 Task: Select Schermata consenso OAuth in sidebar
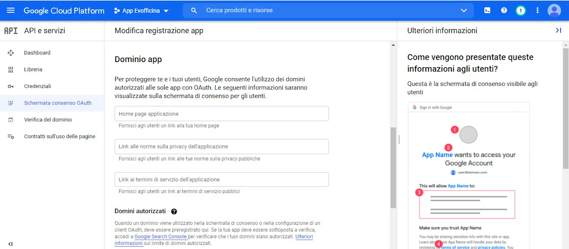pos(52,103)
